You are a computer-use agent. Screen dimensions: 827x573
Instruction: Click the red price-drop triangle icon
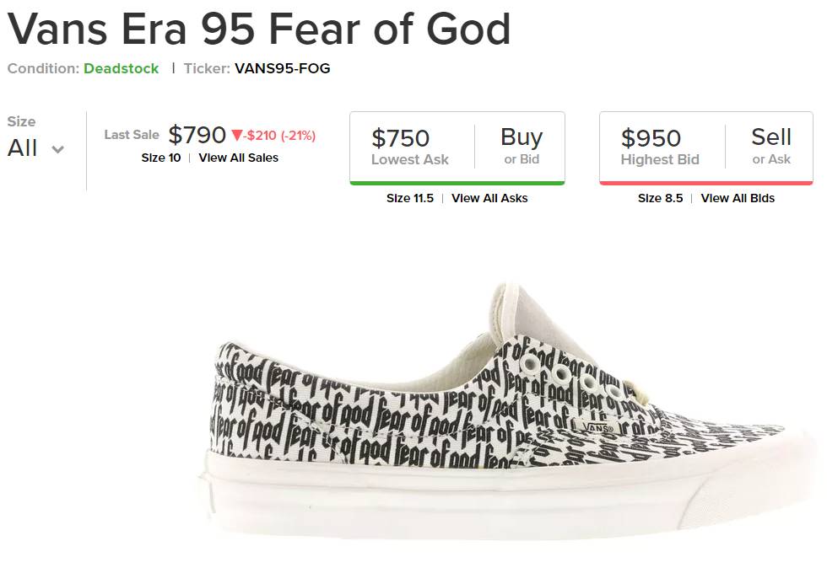[x=237, y=136]
